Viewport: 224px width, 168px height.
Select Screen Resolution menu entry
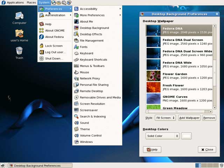coord(97,104)
